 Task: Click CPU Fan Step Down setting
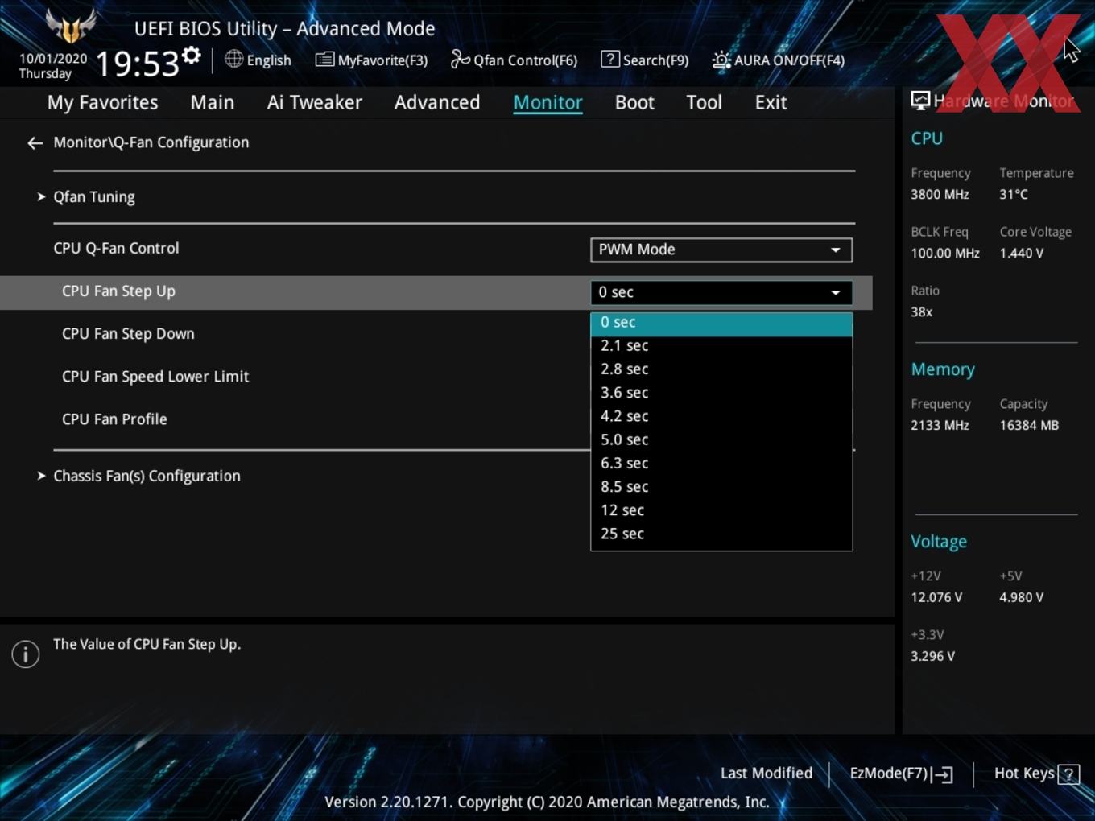coord(128,334)
